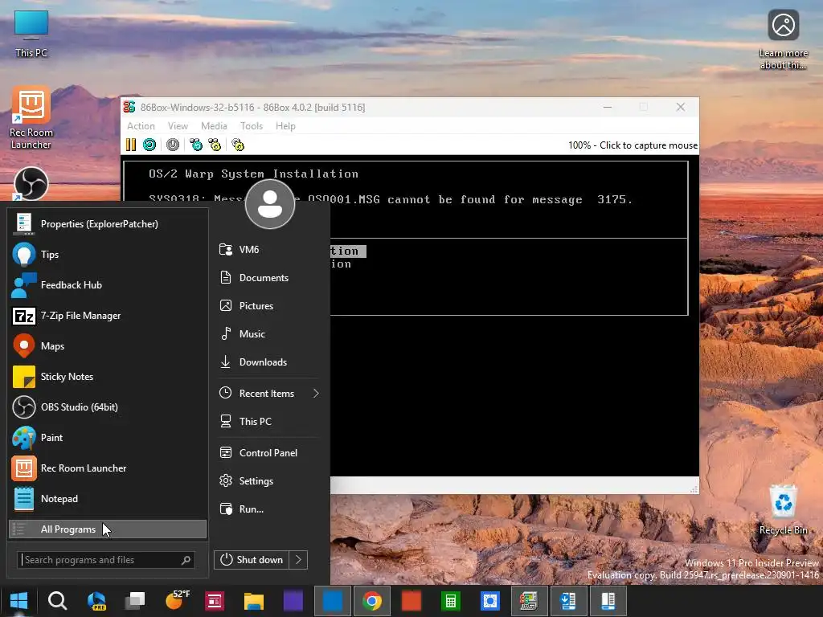Open the Maps app
Screen dimensions: 823x617
109,346
